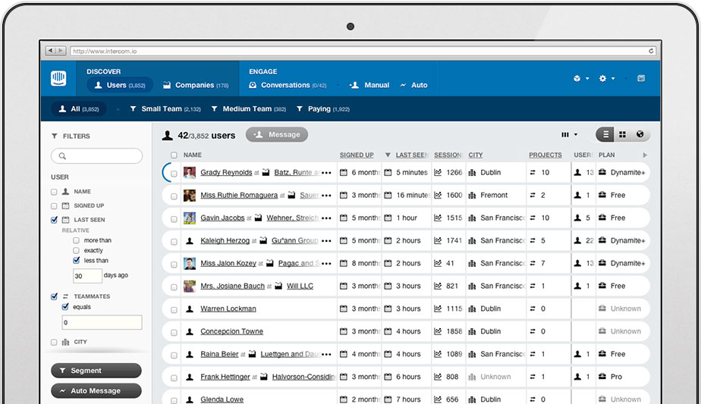The image size is (701, 404).
Task: Click the days ago input field
Action: click(x=88, y=276)
